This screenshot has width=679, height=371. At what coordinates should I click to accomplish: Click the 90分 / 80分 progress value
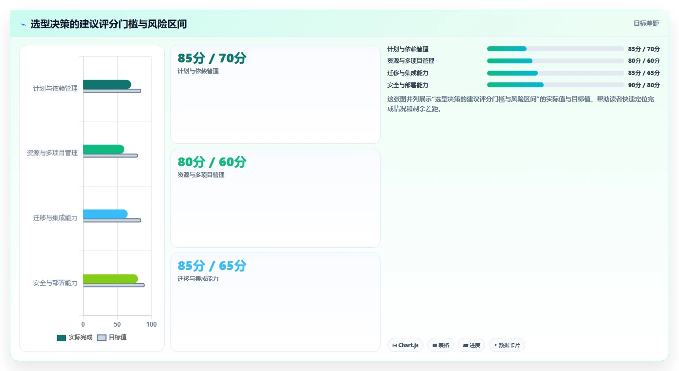tap(644, 85)
